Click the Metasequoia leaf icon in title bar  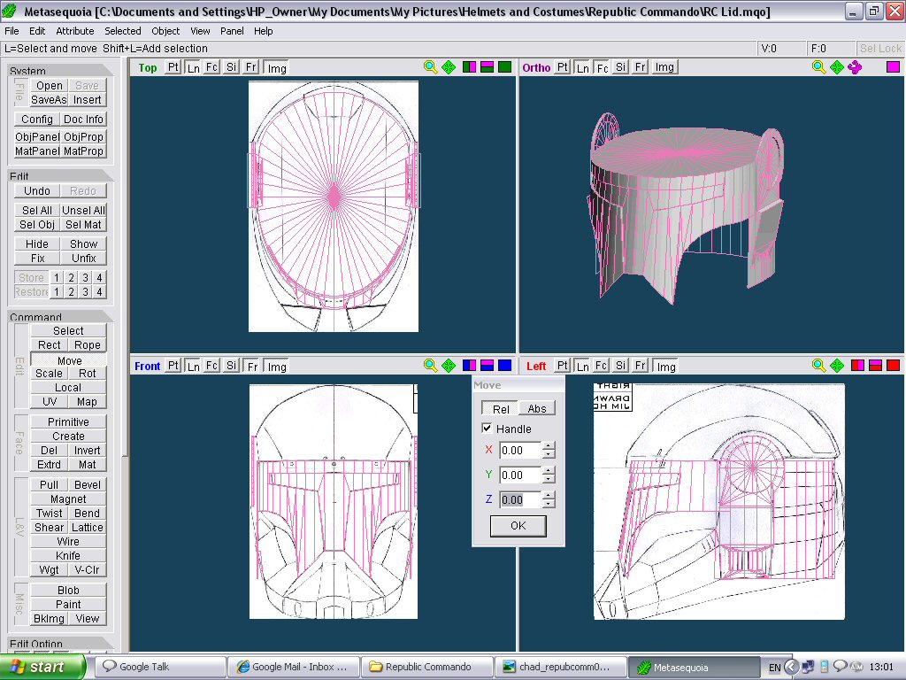pyautogui.click(x=11, y=11)
